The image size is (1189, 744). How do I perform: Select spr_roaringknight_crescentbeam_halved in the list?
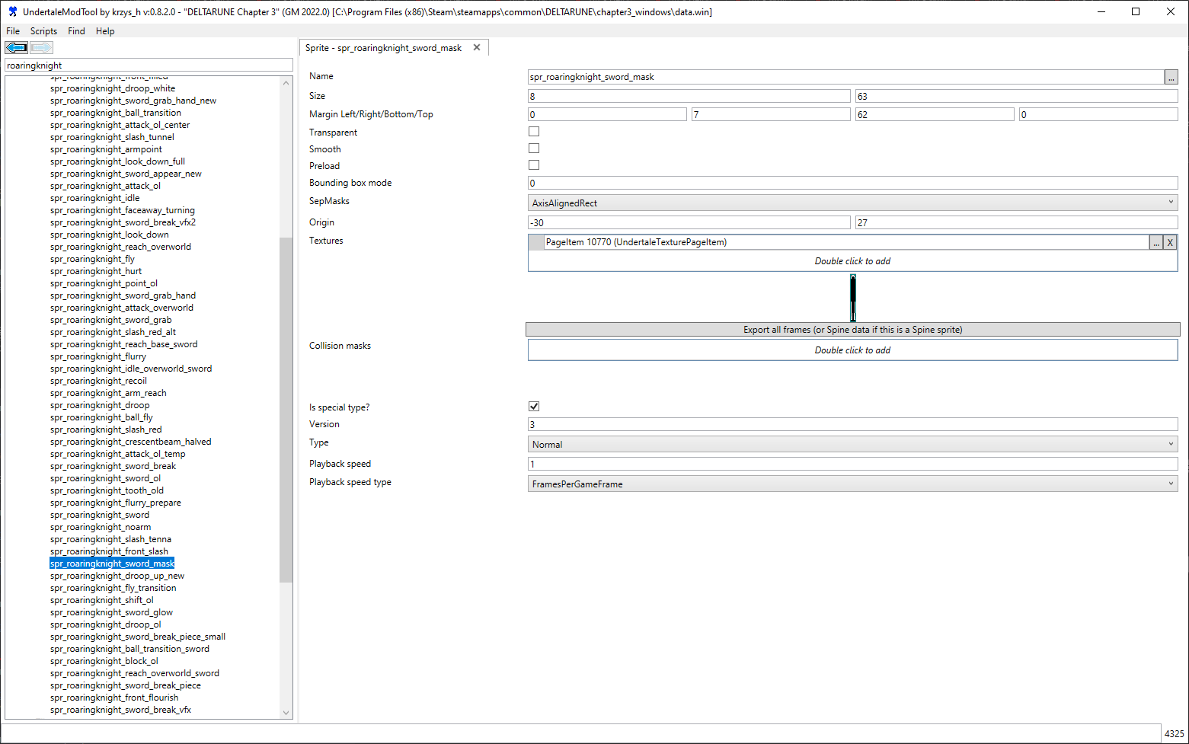pyautogui.click(x=131, y=442)
